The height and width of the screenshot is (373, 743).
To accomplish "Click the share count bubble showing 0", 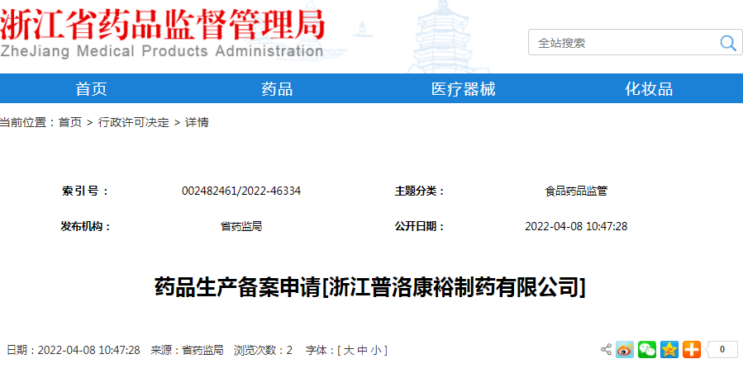I will click(722, 350).
